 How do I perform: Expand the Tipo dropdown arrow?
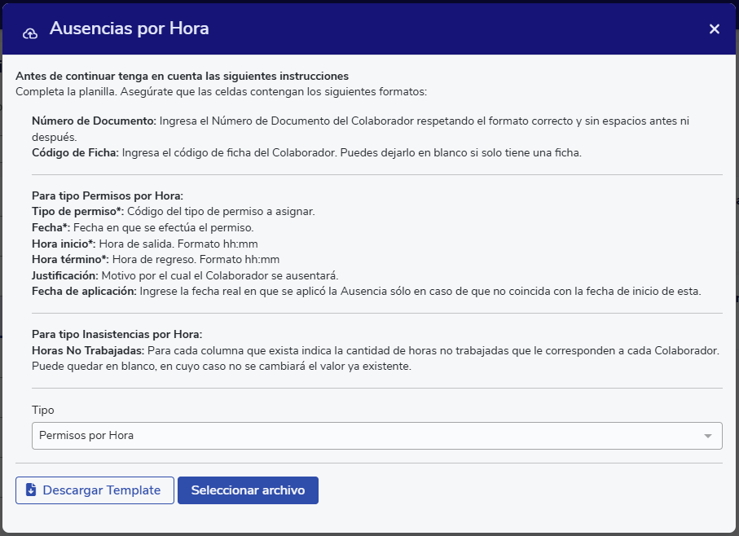pos(707,436)
